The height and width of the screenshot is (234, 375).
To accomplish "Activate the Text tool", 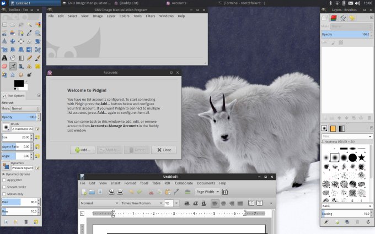I will [4, 58].
